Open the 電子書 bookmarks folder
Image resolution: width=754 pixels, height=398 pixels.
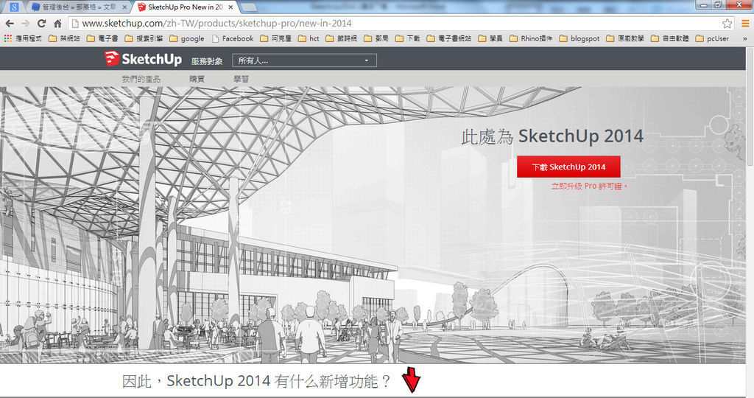(x=102, y=38)
